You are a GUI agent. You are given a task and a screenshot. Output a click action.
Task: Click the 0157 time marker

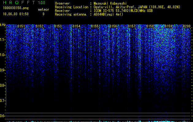coord(132,26)
